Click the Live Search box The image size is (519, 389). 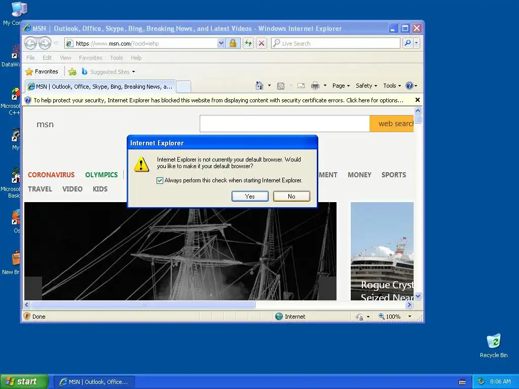point(336,44)
